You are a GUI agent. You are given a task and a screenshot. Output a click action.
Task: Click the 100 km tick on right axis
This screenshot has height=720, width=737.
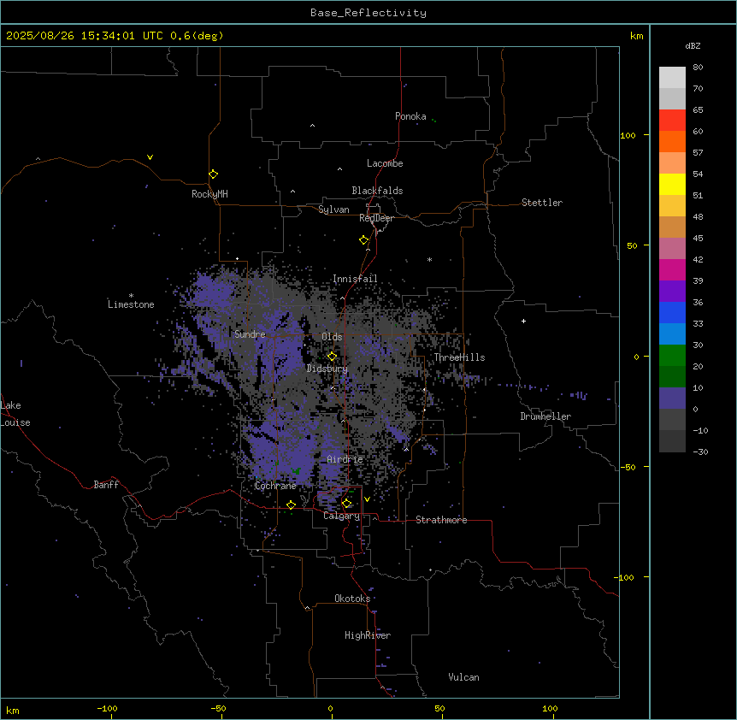coord(628,136)
